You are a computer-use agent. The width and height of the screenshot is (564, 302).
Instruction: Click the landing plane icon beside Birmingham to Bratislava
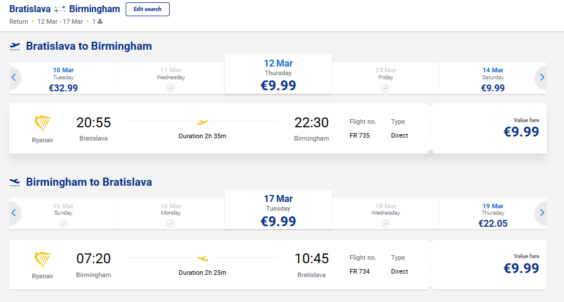(x=14, y=182)
